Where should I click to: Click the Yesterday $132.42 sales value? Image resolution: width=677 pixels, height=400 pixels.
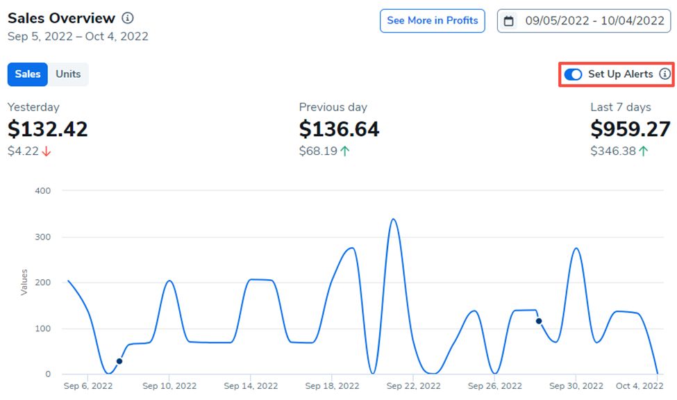48,129
